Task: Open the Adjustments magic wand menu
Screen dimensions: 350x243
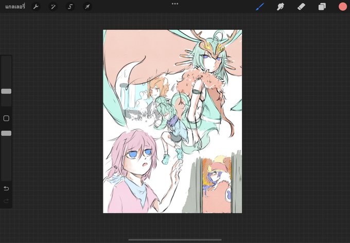Action: (x=53, y=7)
